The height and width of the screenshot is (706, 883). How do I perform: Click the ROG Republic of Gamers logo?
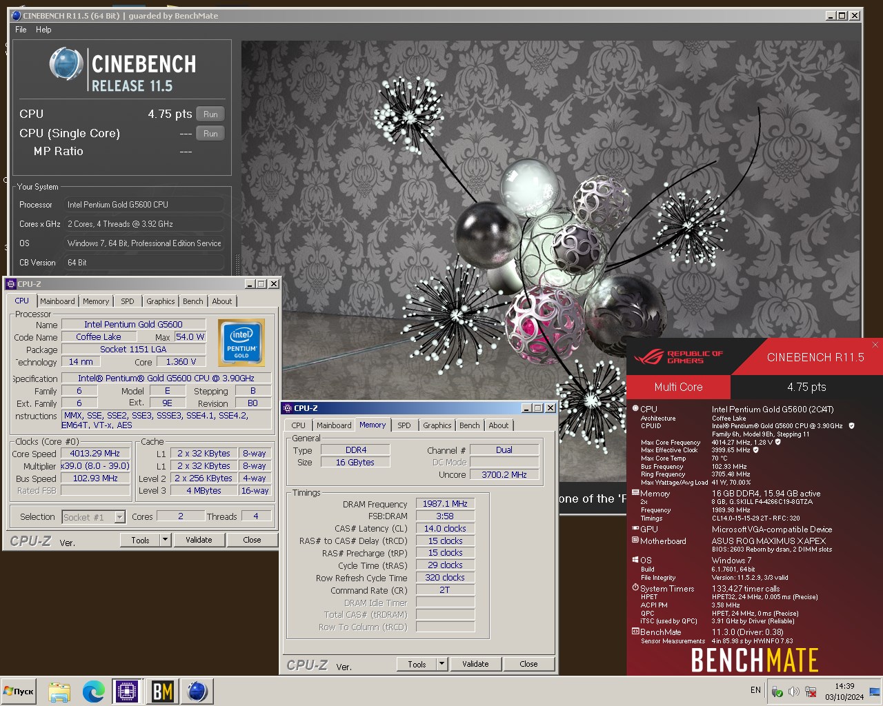pos(678,356)
